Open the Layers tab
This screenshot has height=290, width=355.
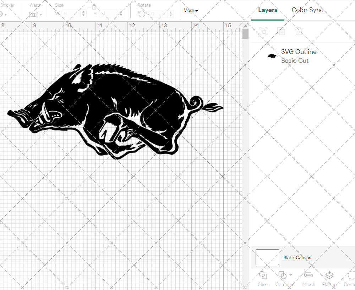[268, 10]
